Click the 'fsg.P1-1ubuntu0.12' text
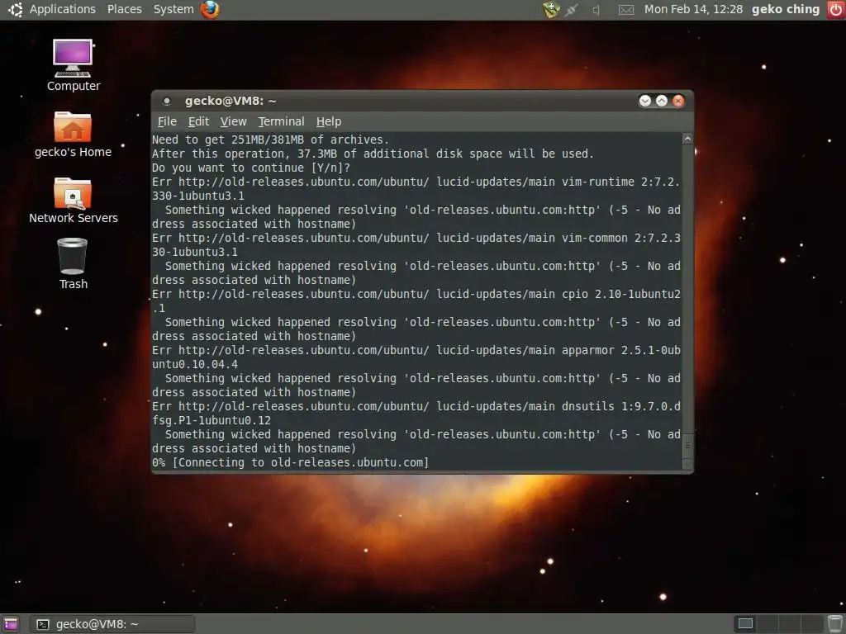Image resolution: width=846 pixels, height=634 pixels. (211, 420)
